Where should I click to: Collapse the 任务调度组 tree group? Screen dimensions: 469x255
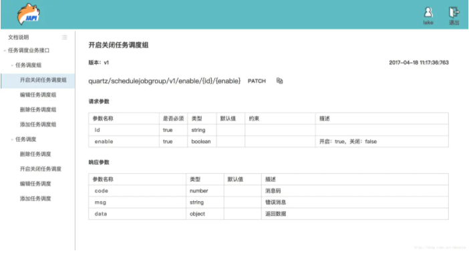click(12, 65)
